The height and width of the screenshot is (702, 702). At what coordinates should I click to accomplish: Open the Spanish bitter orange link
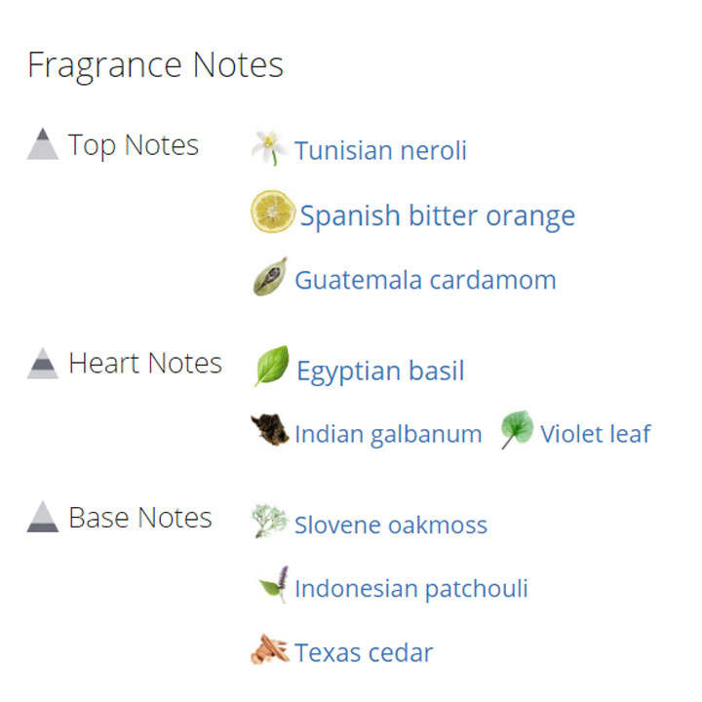pos(438,216)
